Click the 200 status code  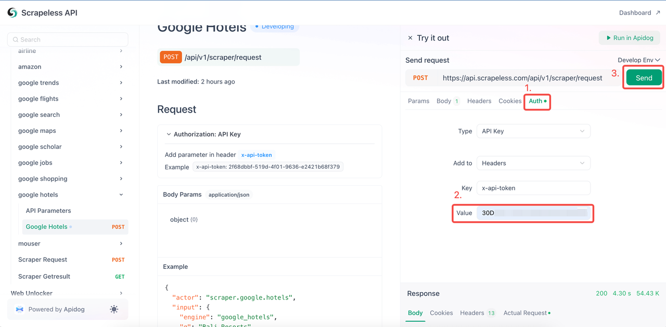click(x=601, y=294)
